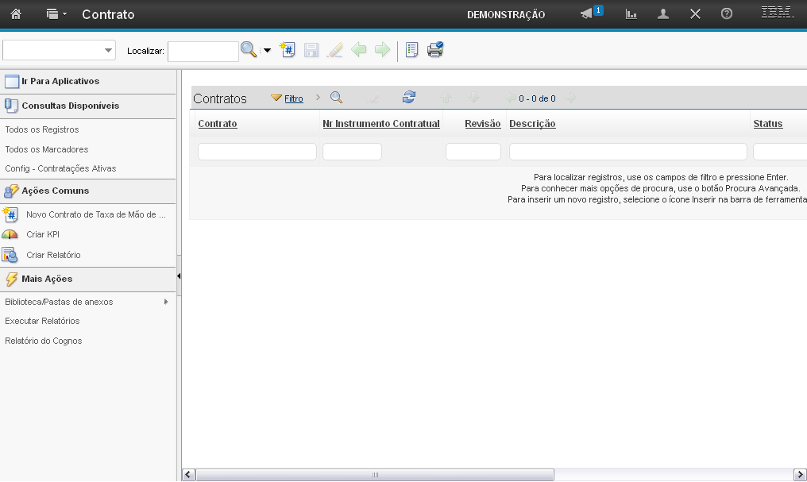807x482 pixels.
Task: Click the print icon in toolbar
Action: click(434, 50)
